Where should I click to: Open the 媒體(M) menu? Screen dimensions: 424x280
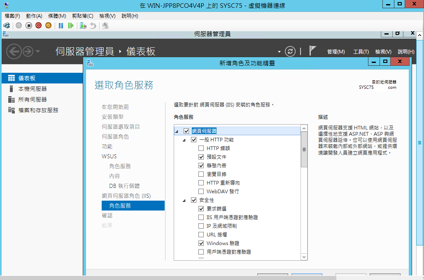[57, 16]
